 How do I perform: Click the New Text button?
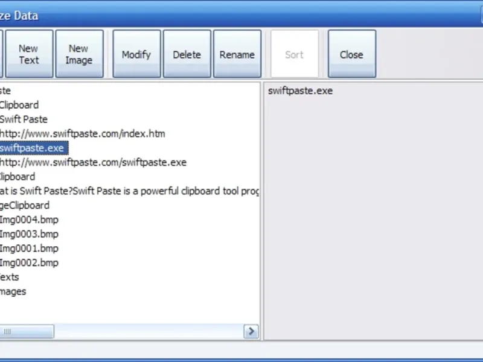(x=29, y=54)
